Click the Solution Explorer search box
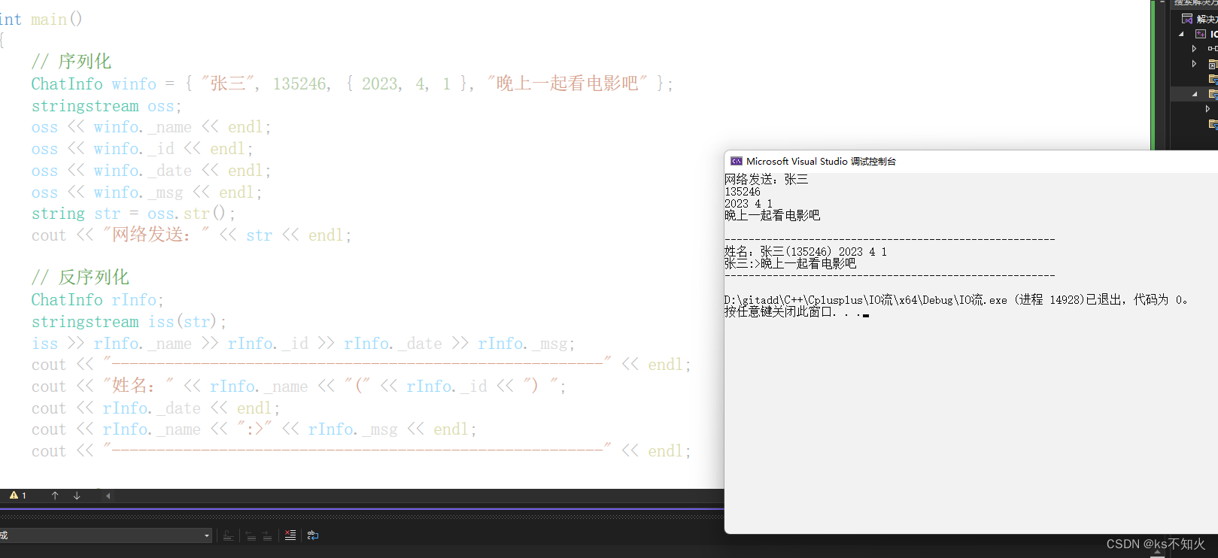 tap(1195, 3)
